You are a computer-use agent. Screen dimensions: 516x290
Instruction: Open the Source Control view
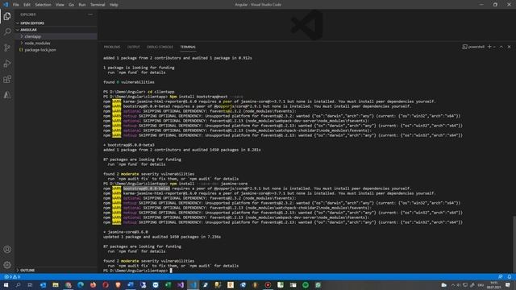pos(7,48)
